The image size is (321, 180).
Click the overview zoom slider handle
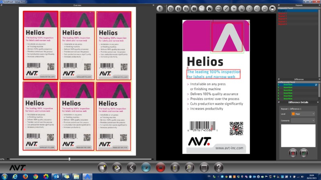coord(69,159)
